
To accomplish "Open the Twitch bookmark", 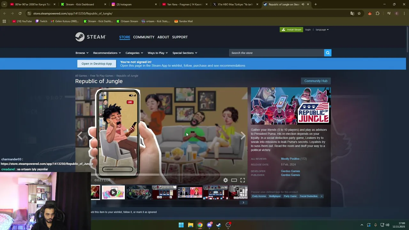I will click(41, 21).
